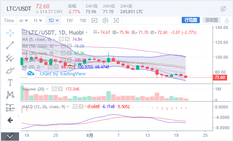This screenshot has width=233, height=141.
Task: Select the 行情图 chart view button
Action: [x=191, y=20]
